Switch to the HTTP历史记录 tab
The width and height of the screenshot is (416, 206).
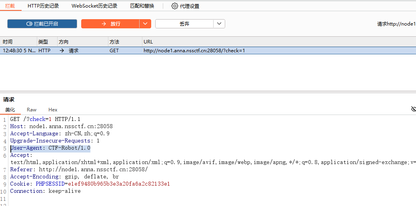(x=43, y=6)
